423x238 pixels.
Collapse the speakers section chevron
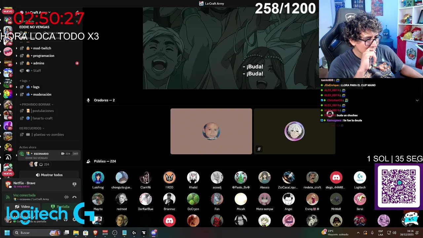pyautogui.click(x=417, y=100)
